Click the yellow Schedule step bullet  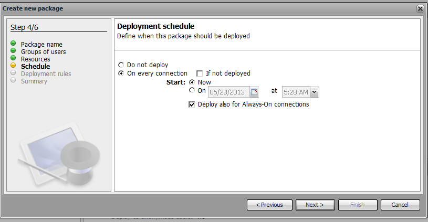pyautogui.click(x=13, y=66)
